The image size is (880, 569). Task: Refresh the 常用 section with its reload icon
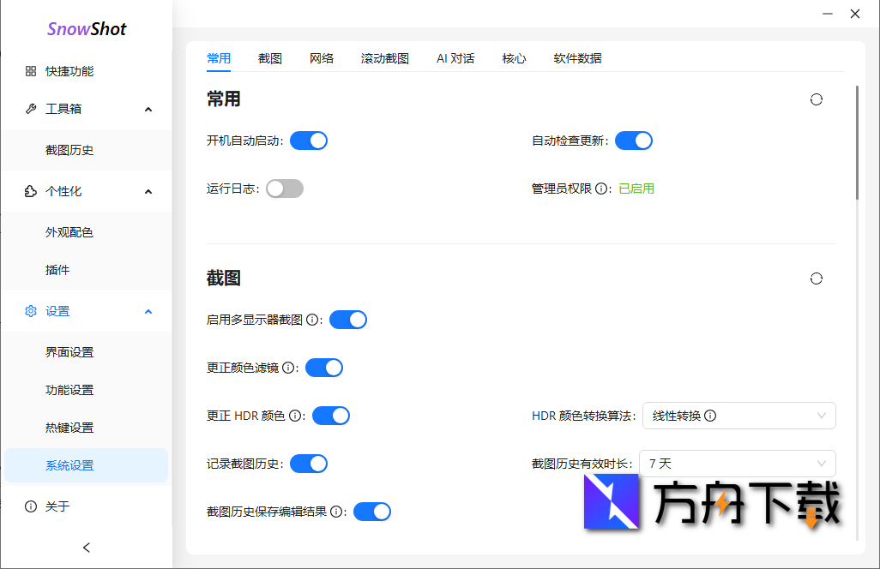coord(816,99)
